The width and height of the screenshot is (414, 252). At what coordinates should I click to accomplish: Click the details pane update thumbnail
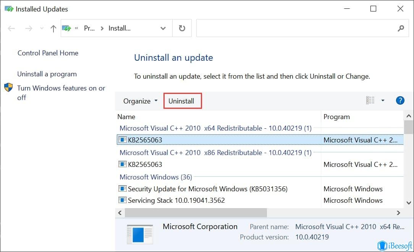tap(140, 234)
